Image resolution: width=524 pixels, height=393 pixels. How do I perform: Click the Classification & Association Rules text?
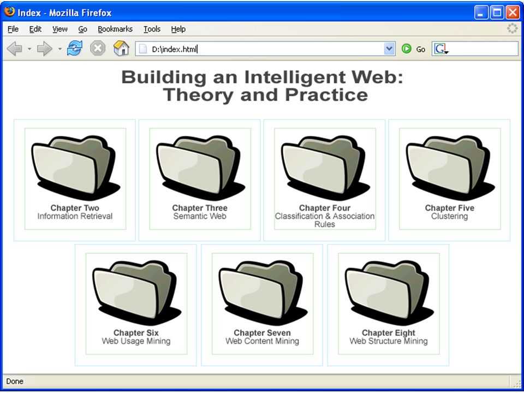point(325,220)
